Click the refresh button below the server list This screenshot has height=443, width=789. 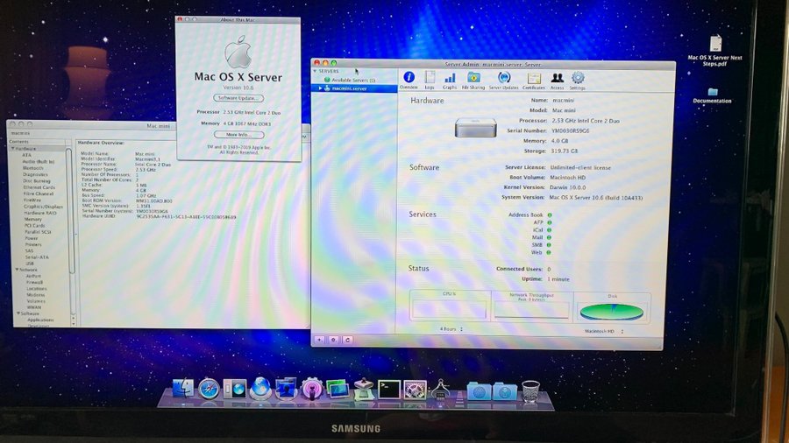347,340
